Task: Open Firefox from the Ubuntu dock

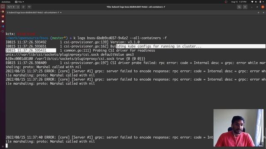Action: pos(3,17)
